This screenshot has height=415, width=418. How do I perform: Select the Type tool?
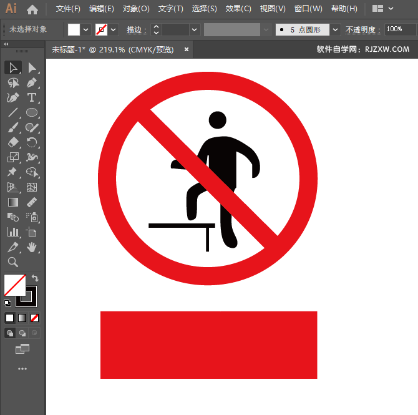click(x=32, y=98)
